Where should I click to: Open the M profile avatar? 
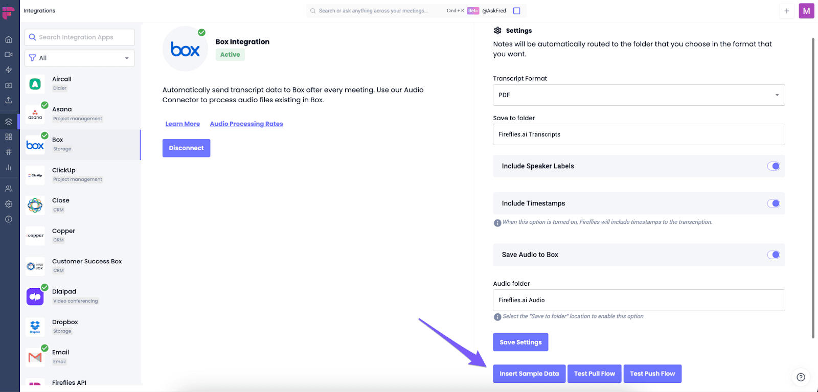807,11
